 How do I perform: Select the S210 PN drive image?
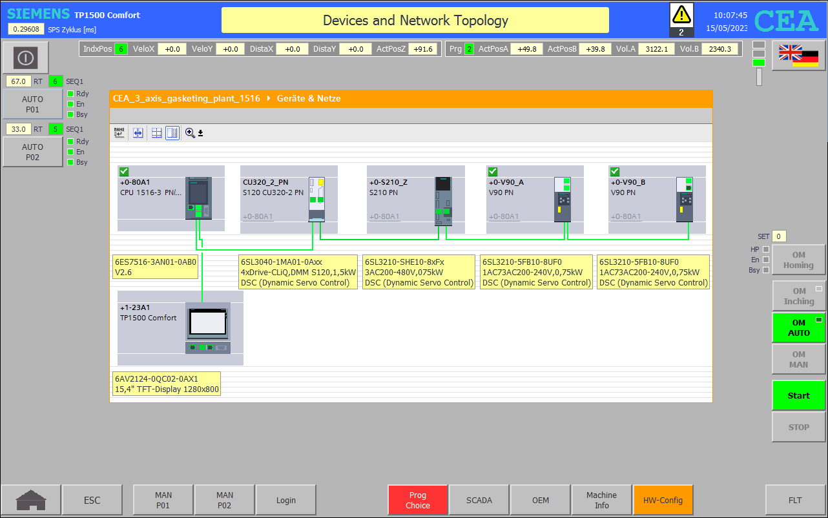444,200
